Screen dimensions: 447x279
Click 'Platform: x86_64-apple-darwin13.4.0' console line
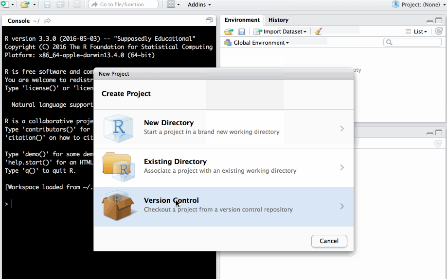click(80, 55)
